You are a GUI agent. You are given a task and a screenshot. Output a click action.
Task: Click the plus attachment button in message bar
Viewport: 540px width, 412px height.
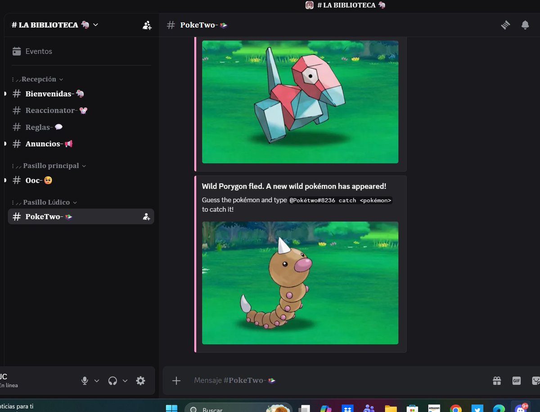pos(176,380)
